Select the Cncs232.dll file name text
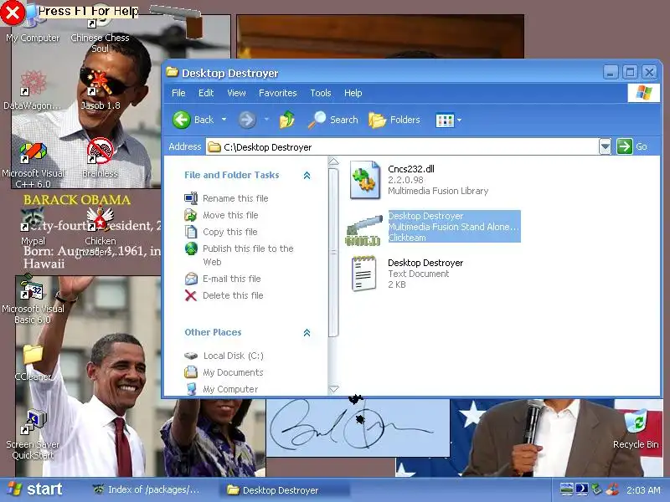 411,169
